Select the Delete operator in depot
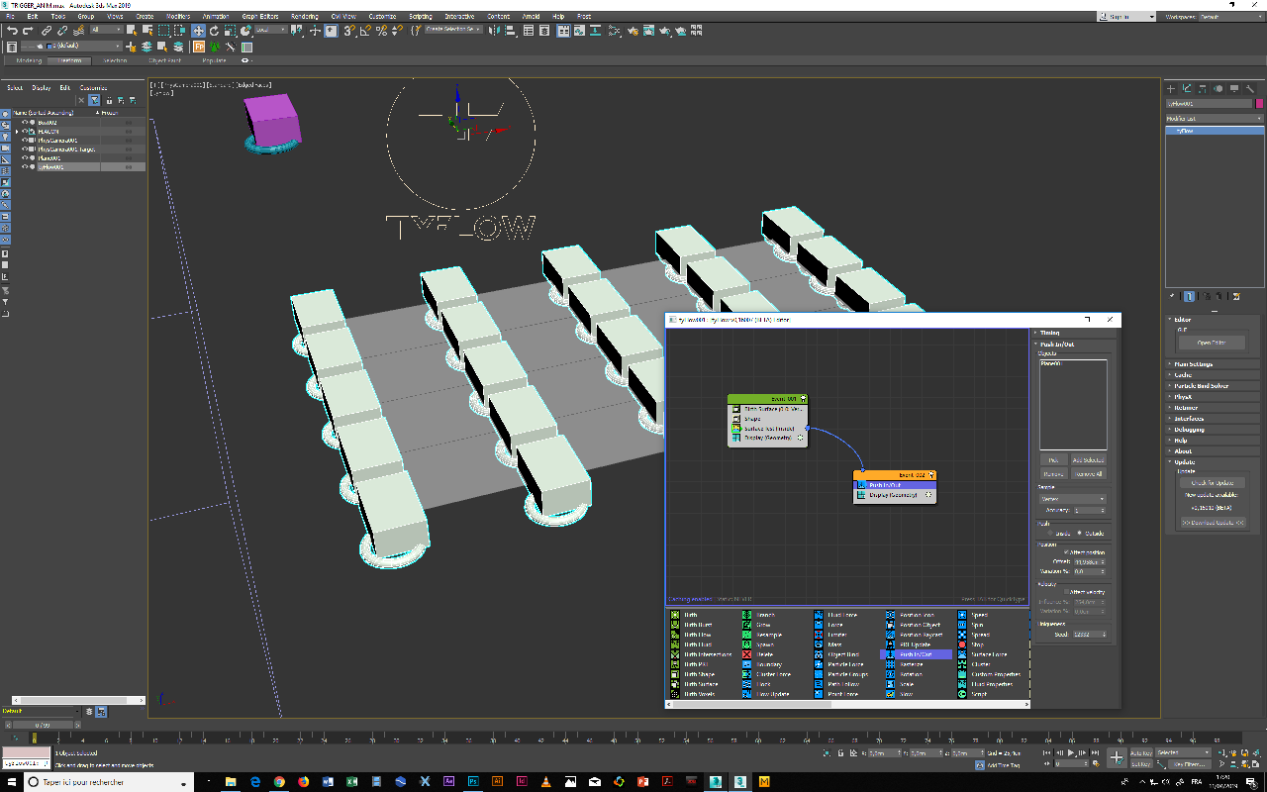Screen dimensions: 1267x792 tap(757, 654)
